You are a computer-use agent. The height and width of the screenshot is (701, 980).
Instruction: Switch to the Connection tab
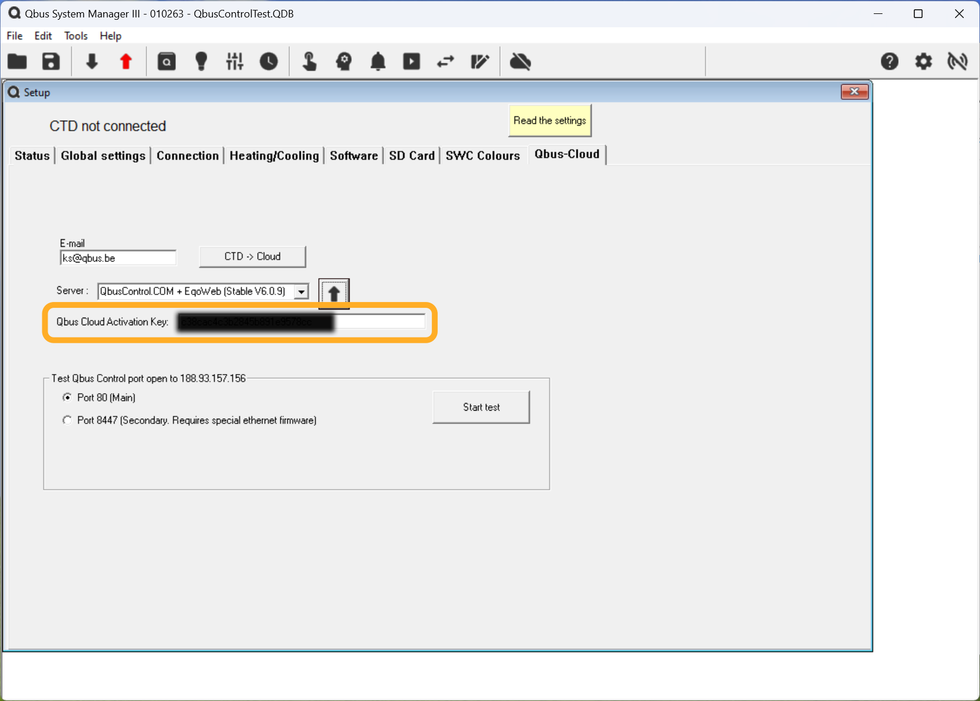(188, 156)
